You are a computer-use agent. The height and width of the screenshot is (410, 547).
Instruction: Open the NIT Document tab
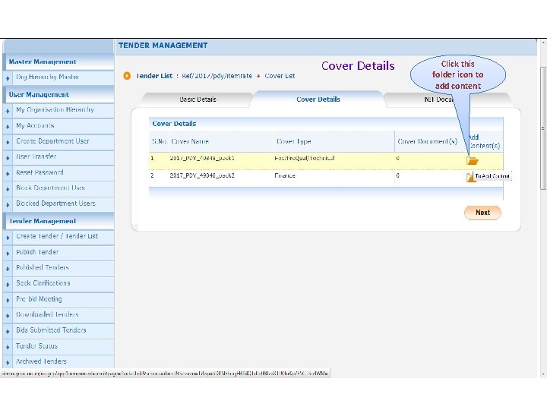[x=447, y=99]
